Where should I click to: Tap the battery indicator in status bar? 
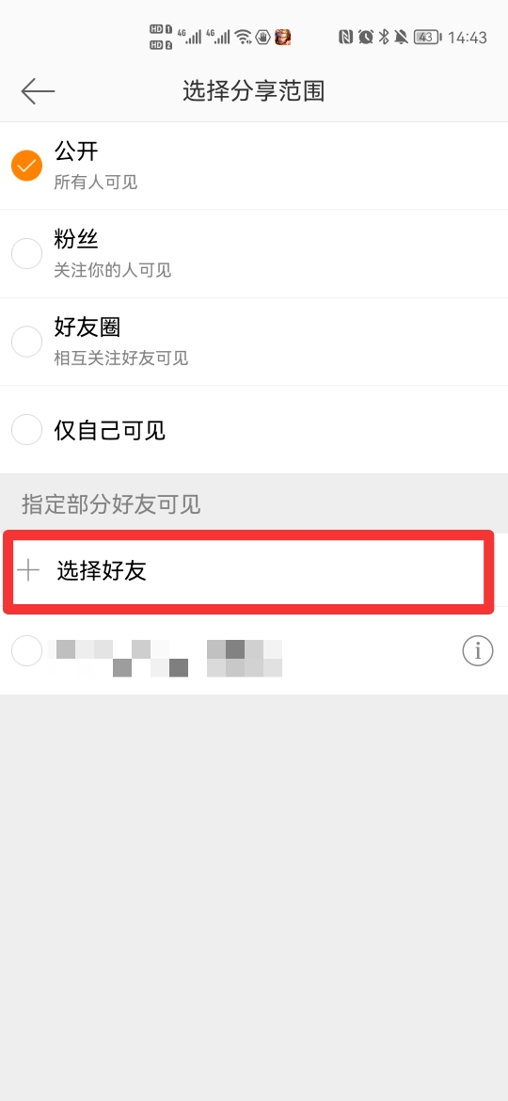[x=427, y=38]
